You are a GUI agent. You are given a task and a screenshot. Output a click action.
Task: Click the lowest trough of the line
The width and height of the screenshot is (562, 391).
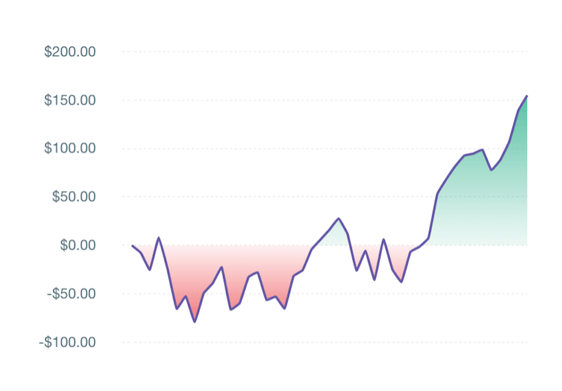tap(194, 322)
